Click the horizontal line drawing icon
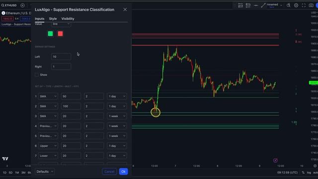Image resolution: width=318 pixels, height=179 pixels. (x=256, y=5)
